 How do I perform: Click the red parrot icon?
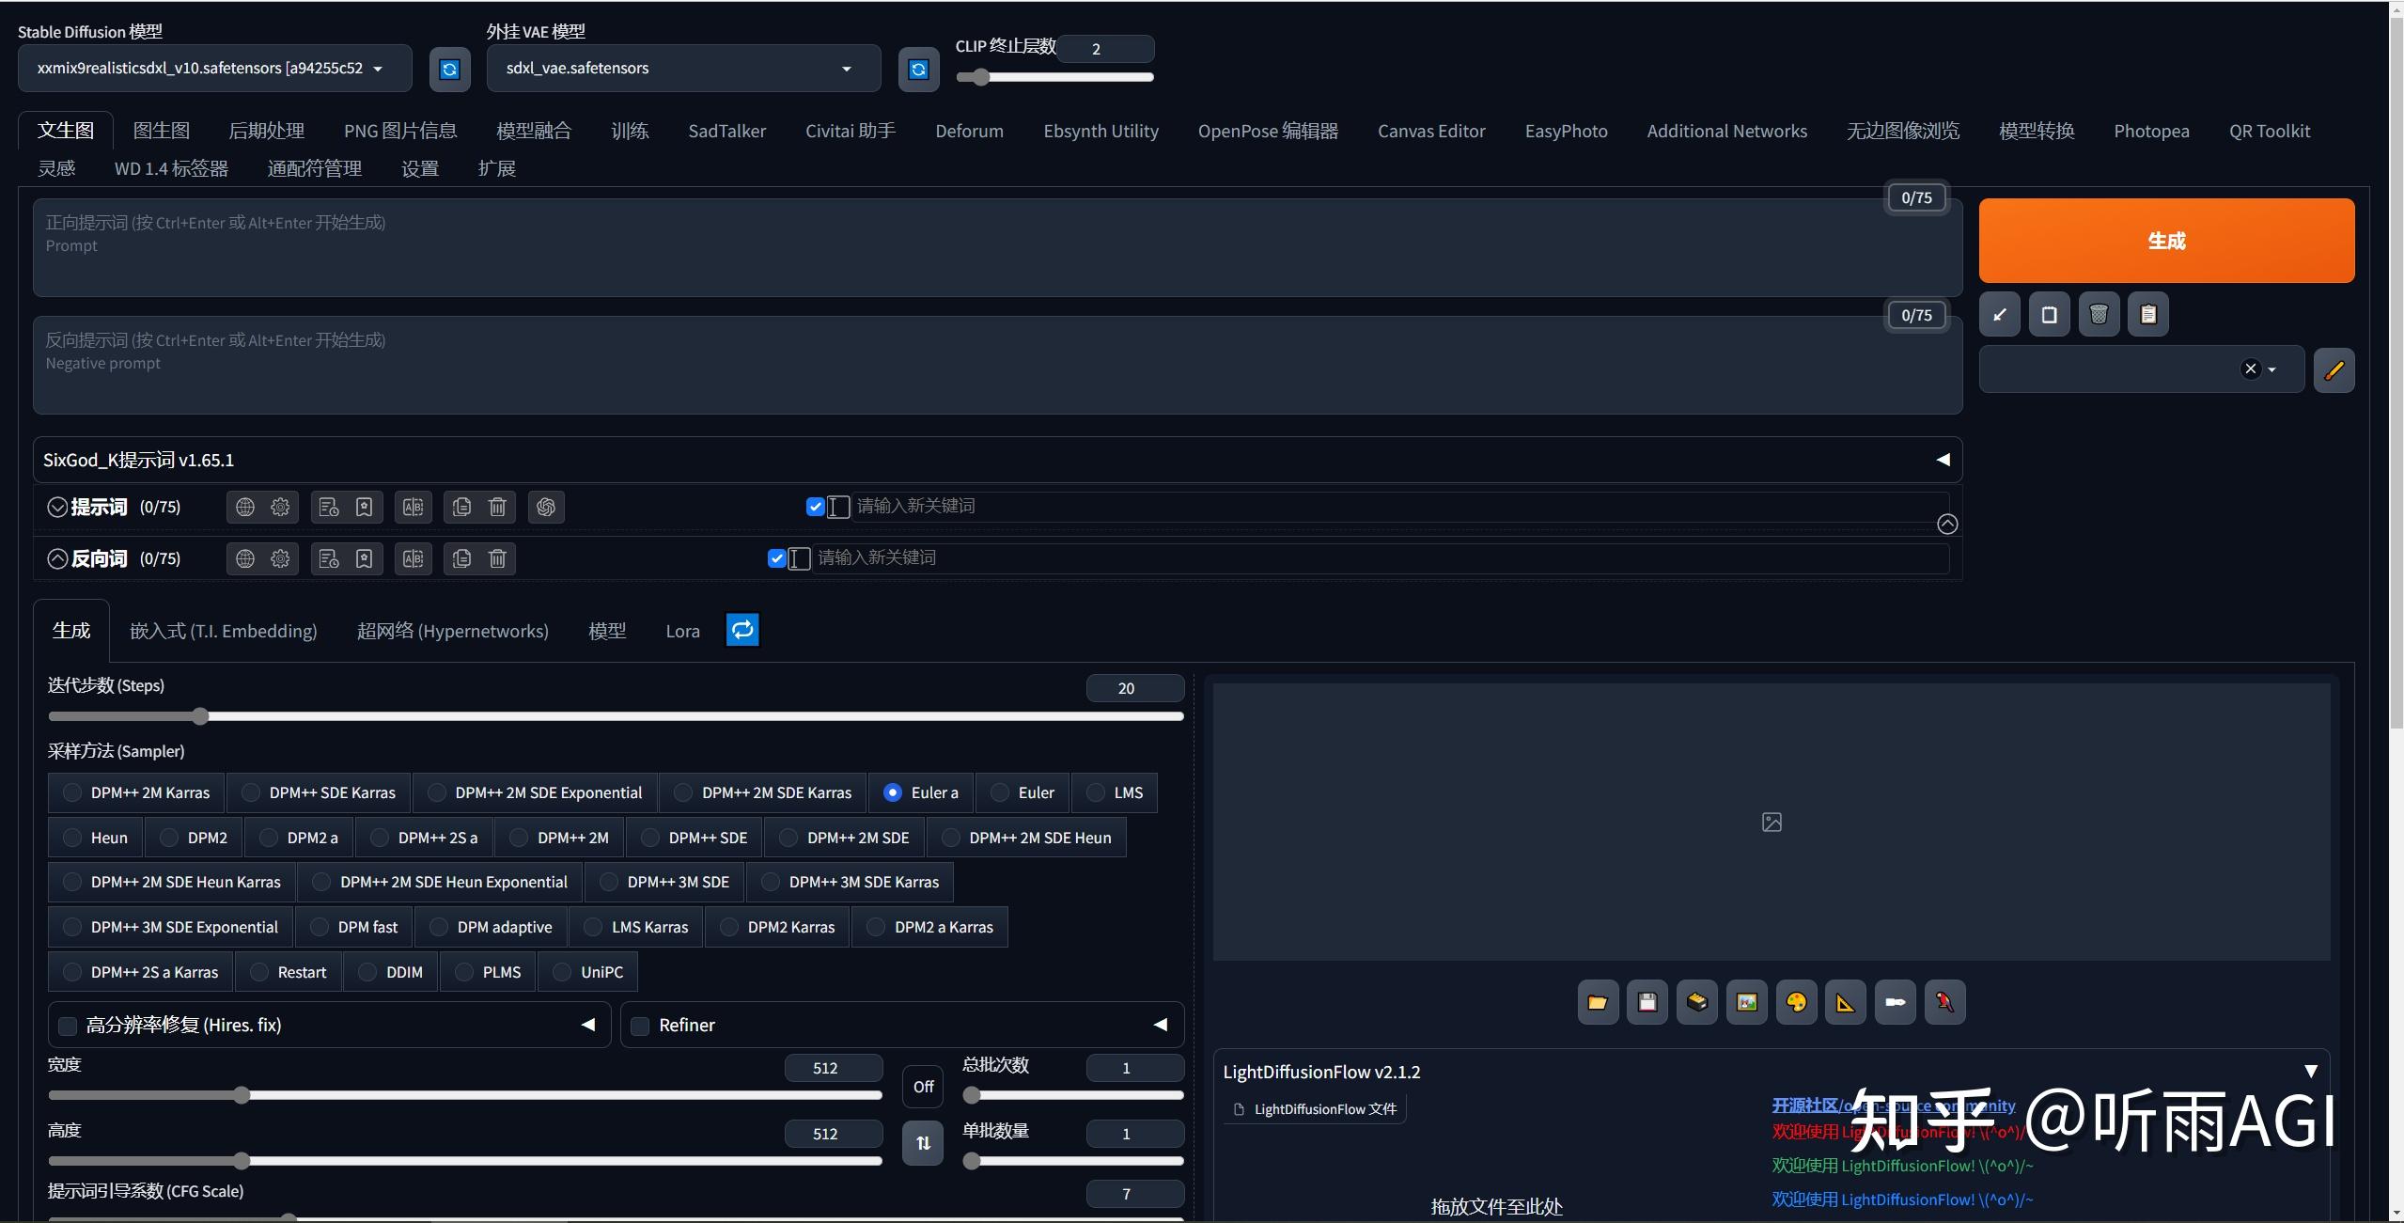[x=1944, y=1002]
